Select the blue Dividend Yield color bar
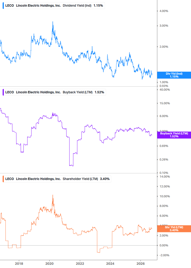Image resolution: width=191 pixels, height=268 pixels. click(3, 6)
